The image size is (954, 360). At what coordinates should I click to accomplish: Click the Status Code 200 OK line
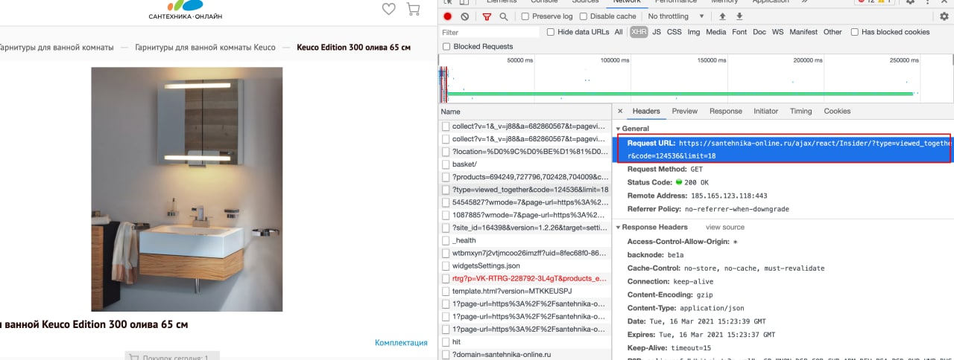coord(668,182)
